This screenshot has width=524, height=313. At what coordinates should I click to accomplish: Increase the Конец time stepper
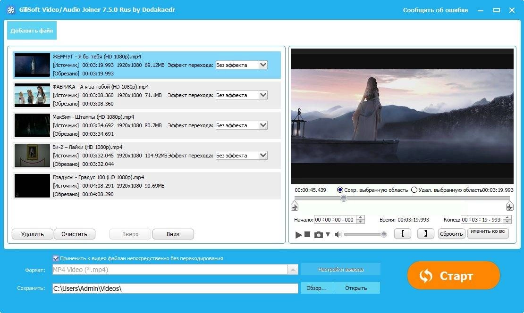[x=507, y=218]
